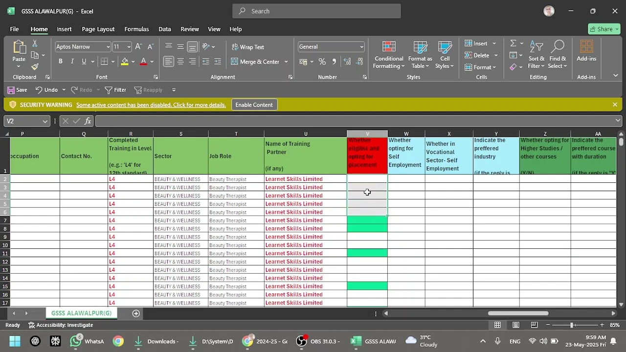
Task: Click Wrap Text
Action: pyautogui.click(x=247, y=47)
